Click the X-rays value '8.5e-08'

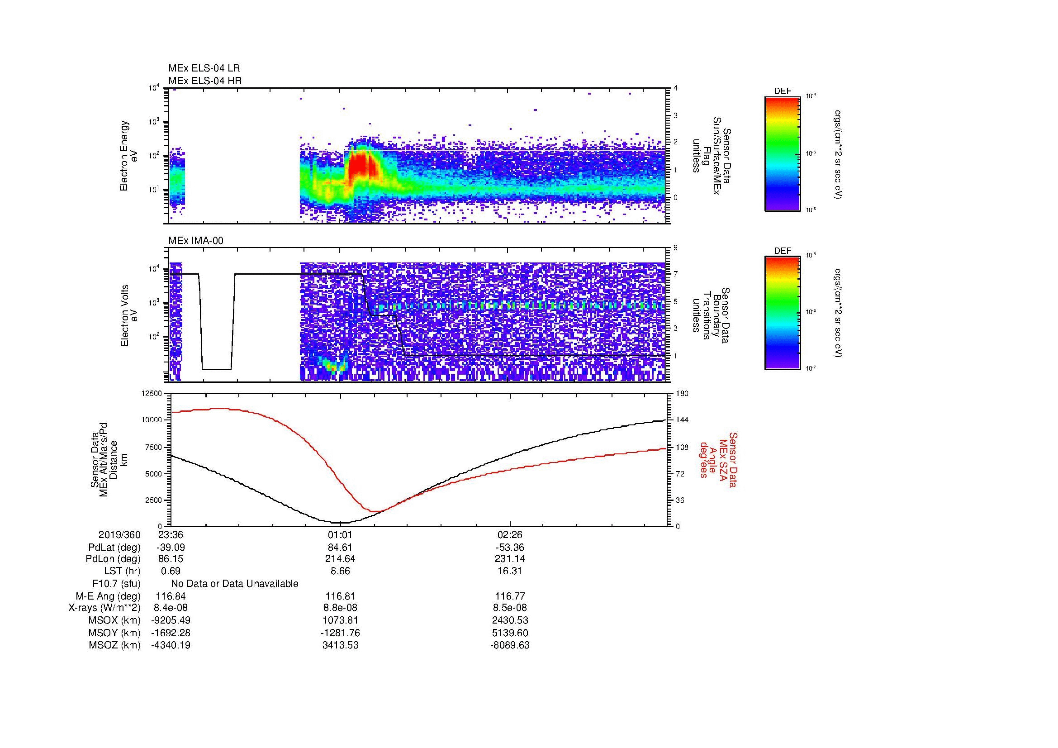(510, 607)
